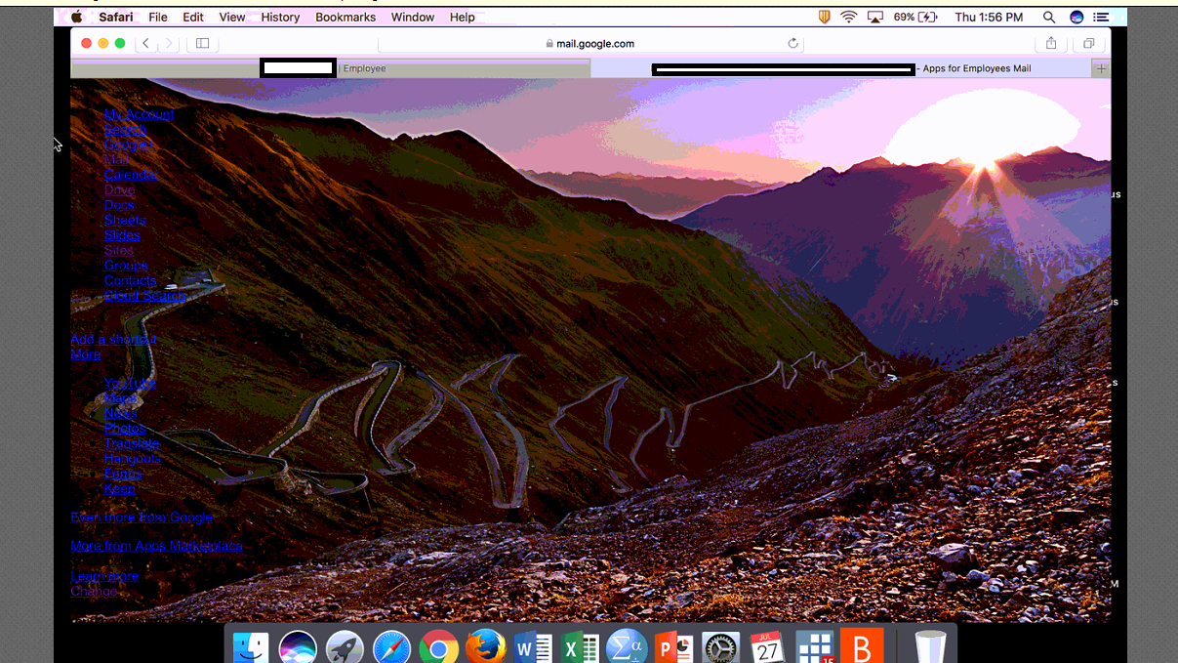This screenshot has height=663, width=1178.
Task: Launch Siri from the dock
Action: click(298, 646)
